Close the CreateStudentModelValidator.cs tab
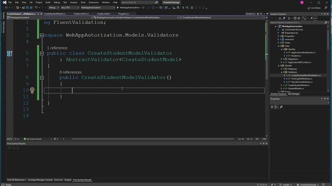The width and height of the screenshot is (332, 186). pyautogui.click(x=41, y=14)
